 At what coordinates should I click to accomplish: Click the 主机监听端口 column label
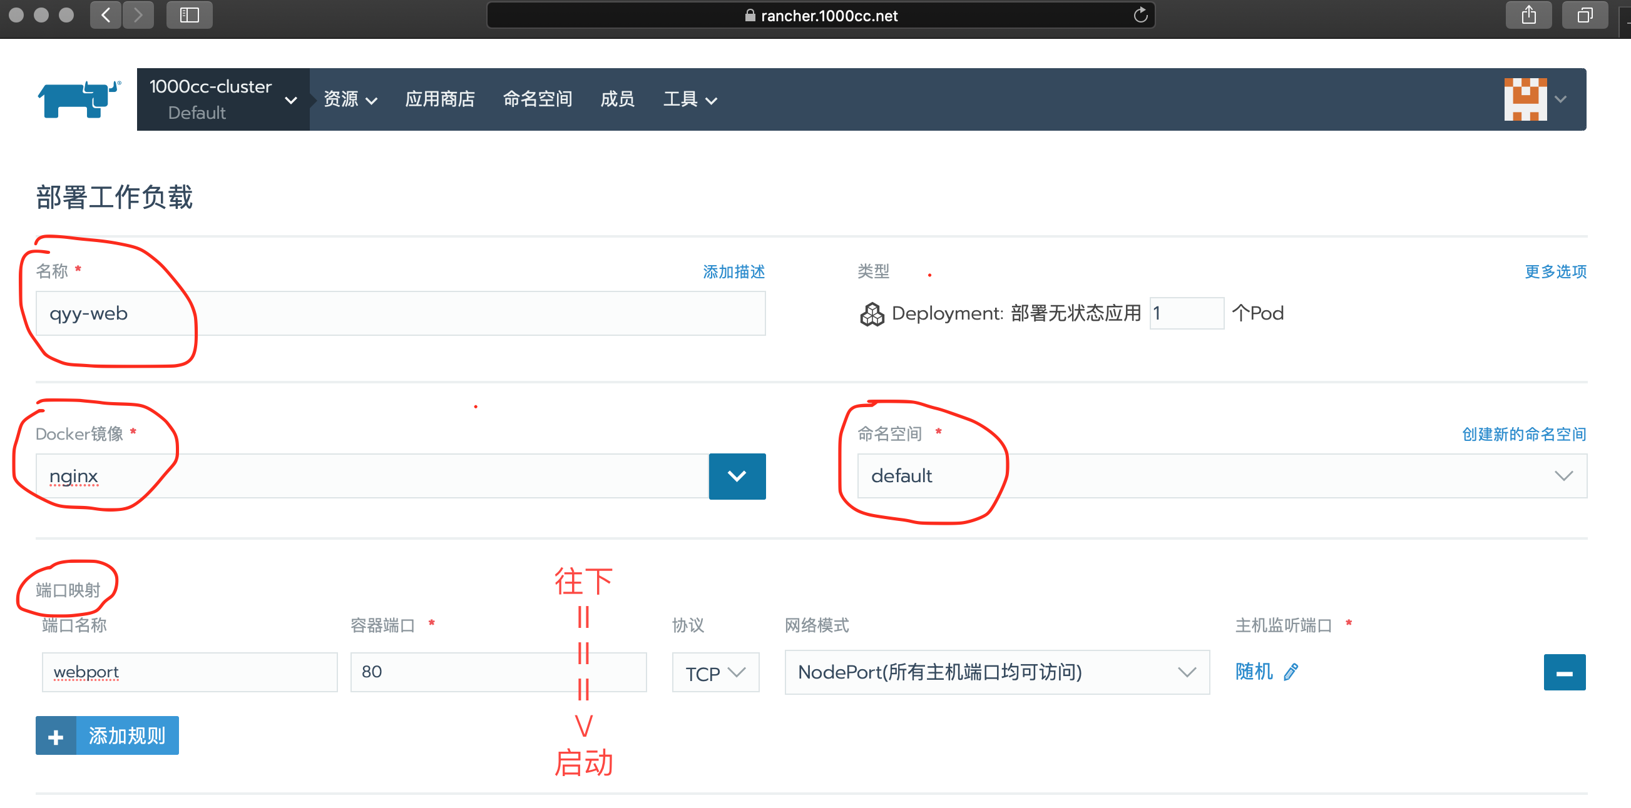tap(1284, 625)
